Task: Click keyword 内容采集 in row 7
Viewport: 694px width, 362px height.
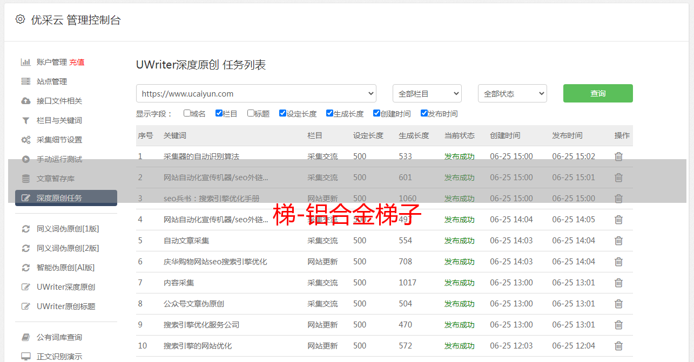Action: pyautogui.click(x=179, y=283)
